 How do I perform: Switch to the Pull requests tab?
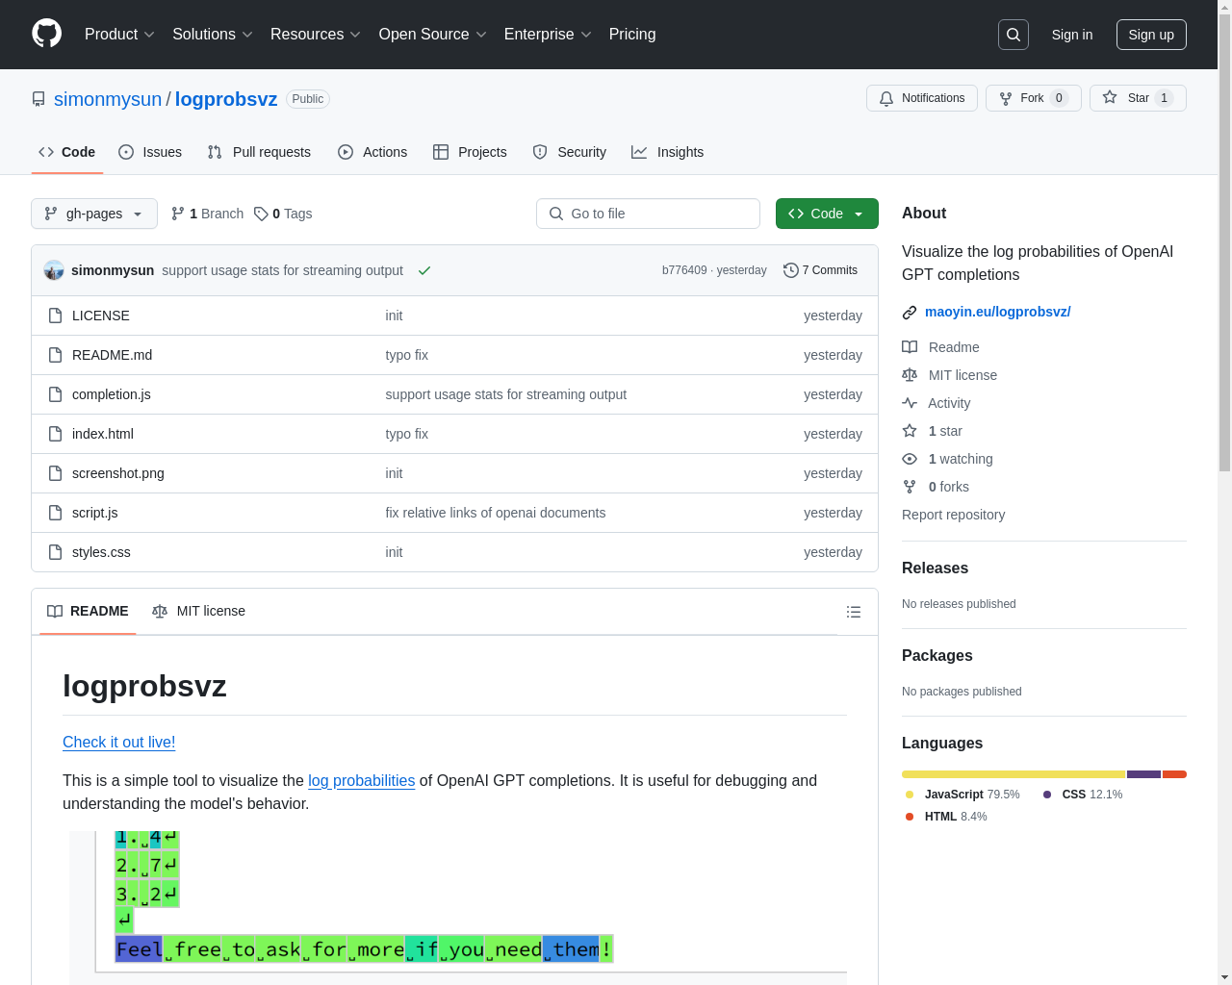pyautogui.click(x=259, y=152)
